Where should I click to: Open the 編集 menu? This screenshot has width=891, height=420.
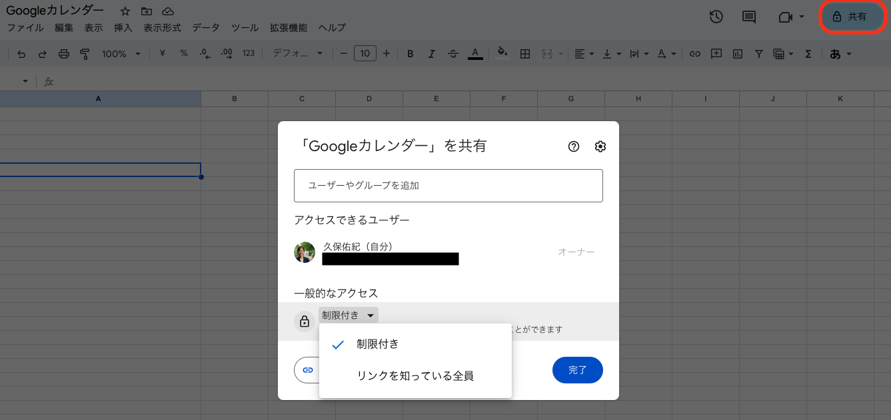coord(64,28)
